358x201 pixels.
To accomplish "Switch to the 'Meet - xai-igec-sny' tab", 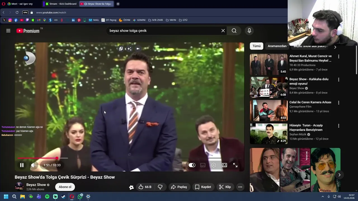I will click(22, 4).
